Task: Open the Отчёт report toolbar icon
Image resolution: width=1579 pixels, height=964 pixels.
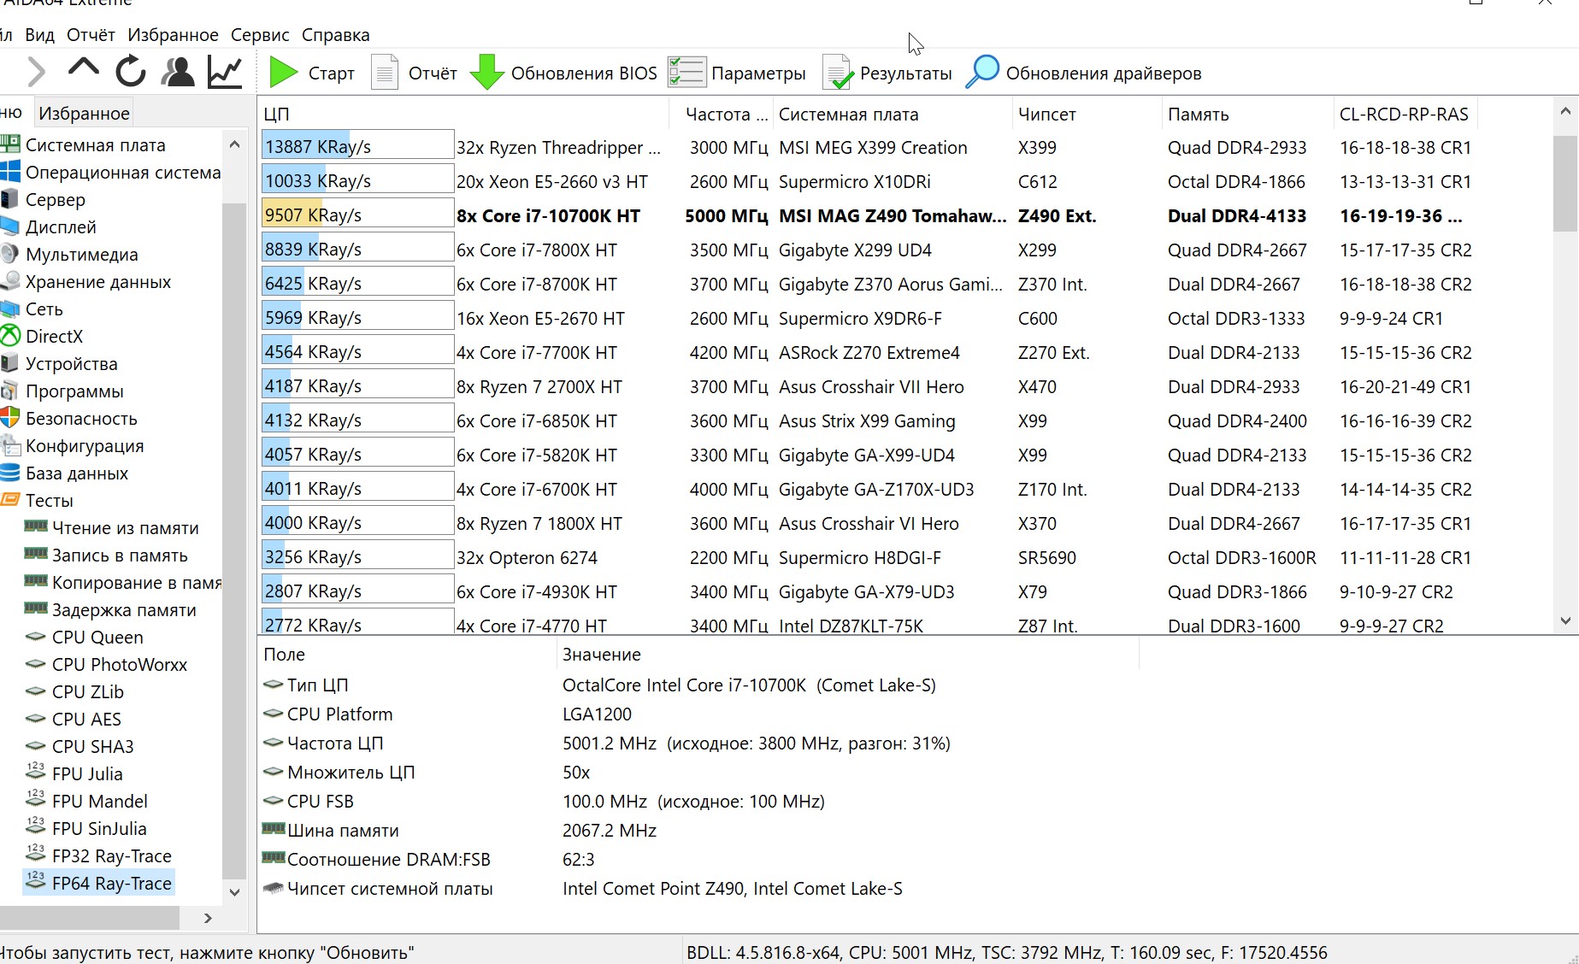Action: coord(385,73)
